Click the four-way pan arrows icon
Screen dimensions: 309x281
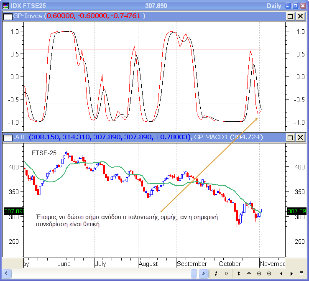(249, 273)
